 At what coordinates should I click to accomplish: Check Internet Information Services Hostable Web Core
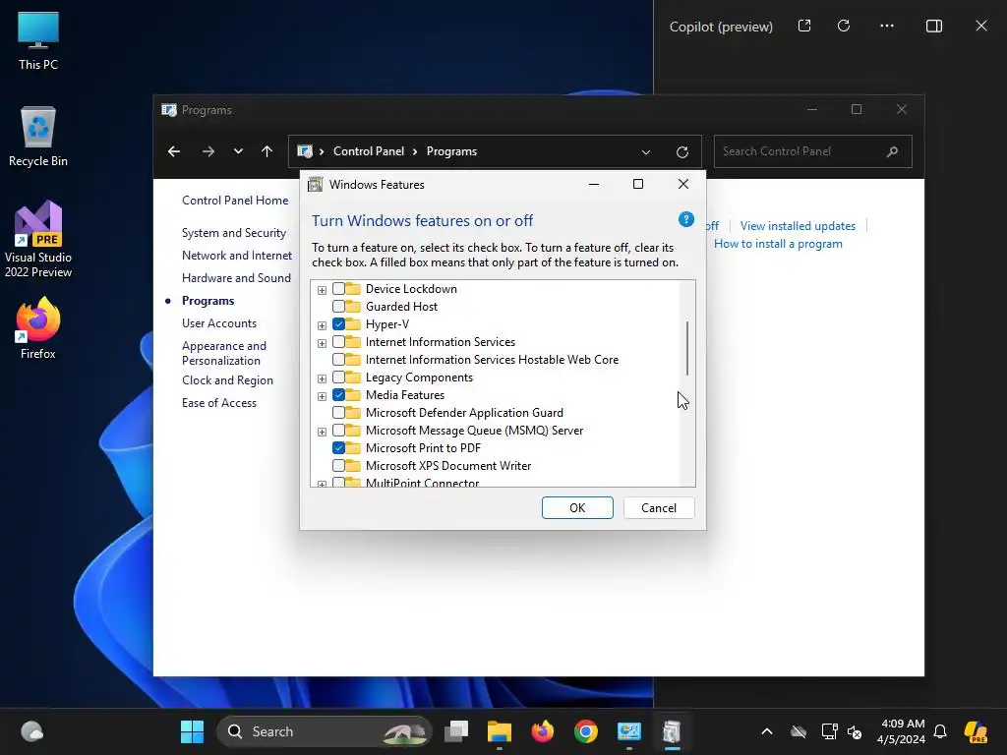338,360
